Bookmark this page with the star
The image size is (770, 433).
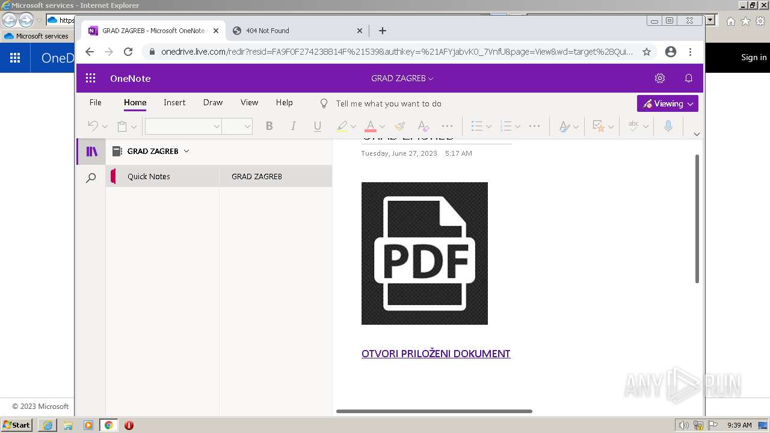pyautogui.click(x=647, y=52)
